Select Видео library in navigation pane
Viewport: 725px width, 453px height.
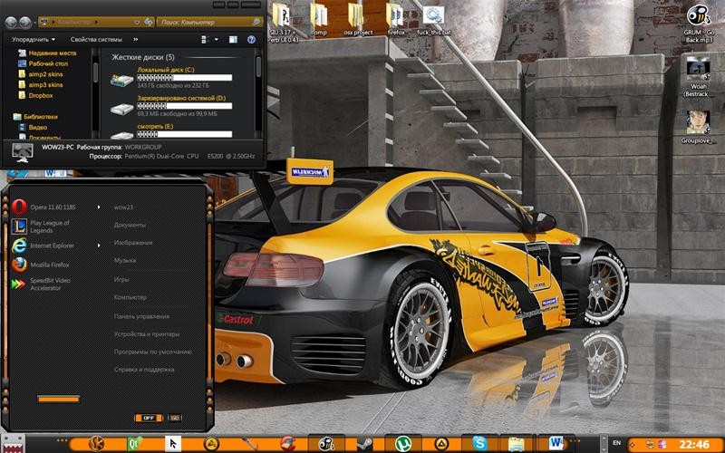(x=33, y=128)
